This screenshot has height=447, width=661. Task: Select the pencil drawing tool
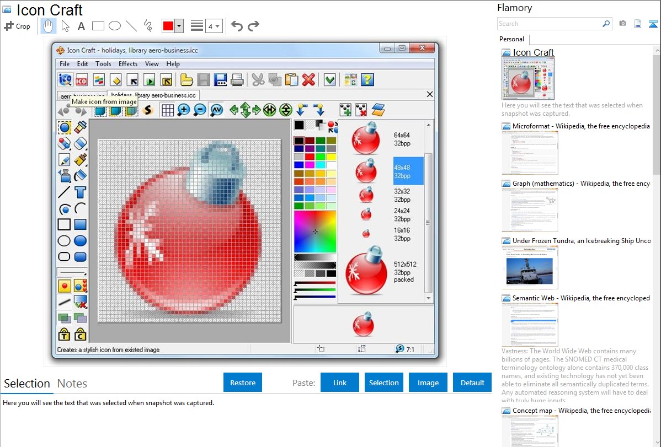point(64,160)
